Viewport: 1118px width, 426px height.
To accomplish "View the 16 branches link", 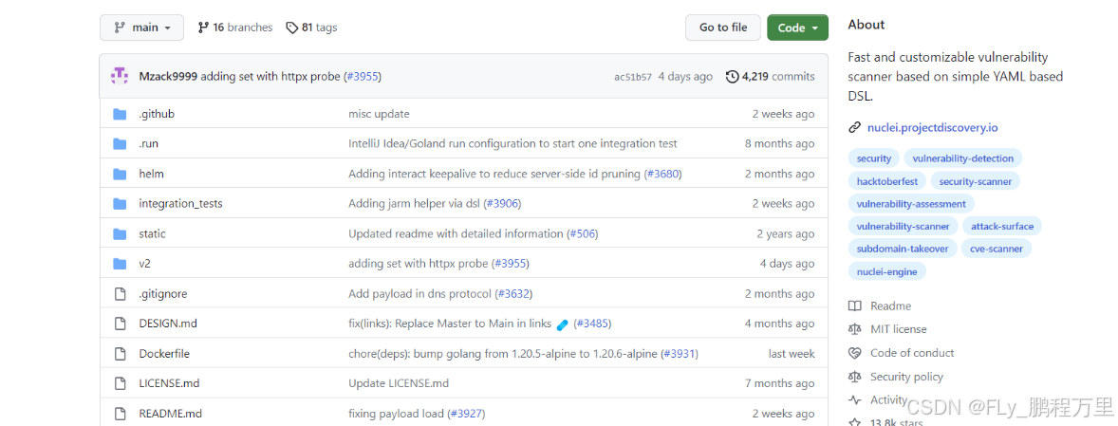I will click(x=235, y=28).
